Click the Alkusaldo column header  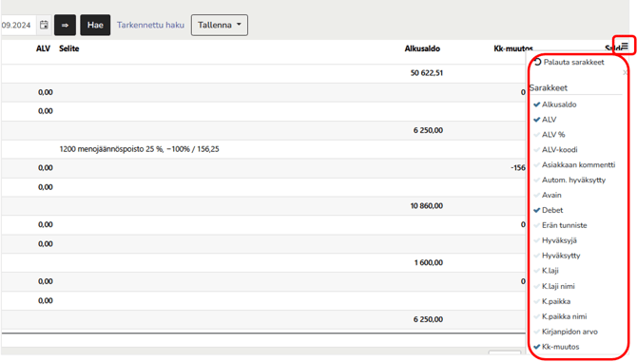click(422, 48)
